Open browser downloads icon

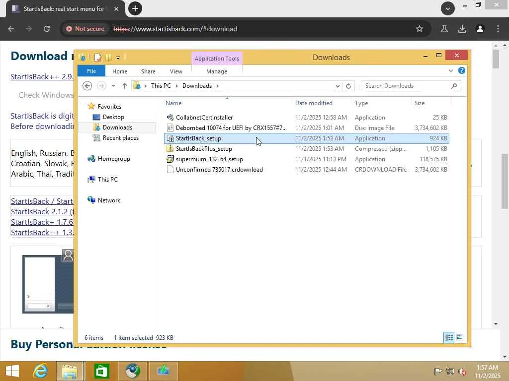pyautogui.click(x=462, y=29)
